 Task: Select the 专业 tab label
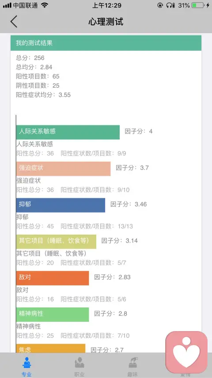26,374
